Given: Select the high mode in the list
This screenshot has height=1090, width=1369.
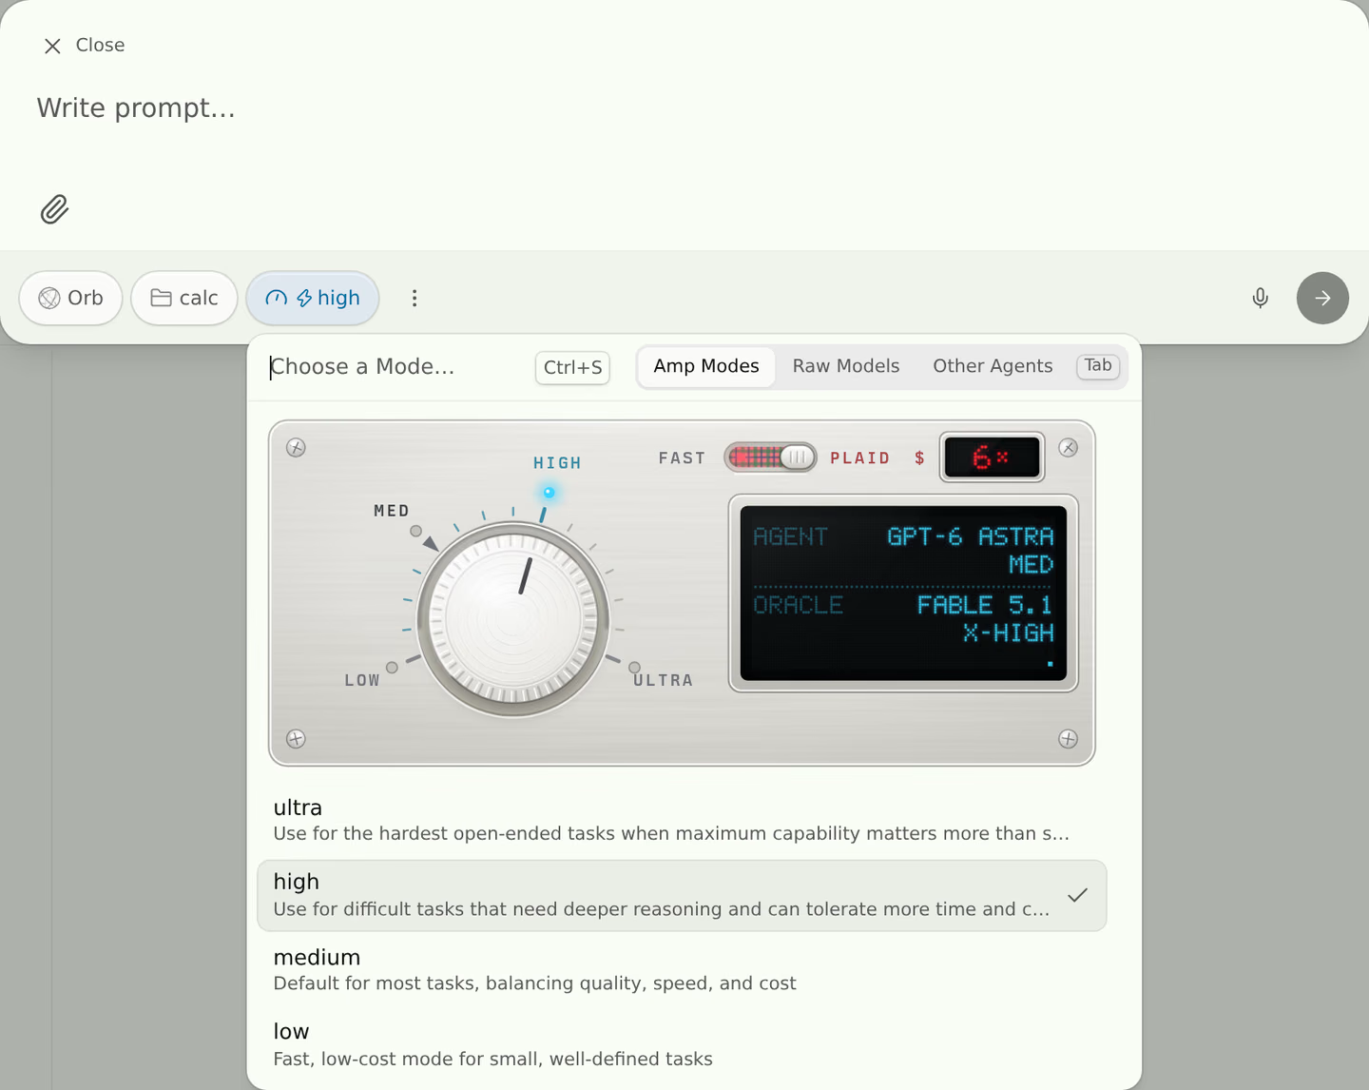Looking at the screenshot, I should click(x=682, y=895).
